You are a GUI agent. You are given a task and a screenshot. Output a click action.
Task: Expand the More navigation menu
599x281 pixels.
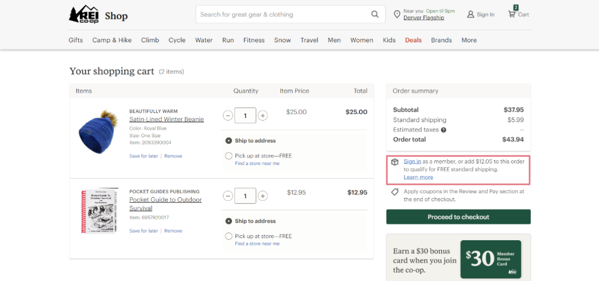pyautogui.click(x=469, y=40)
